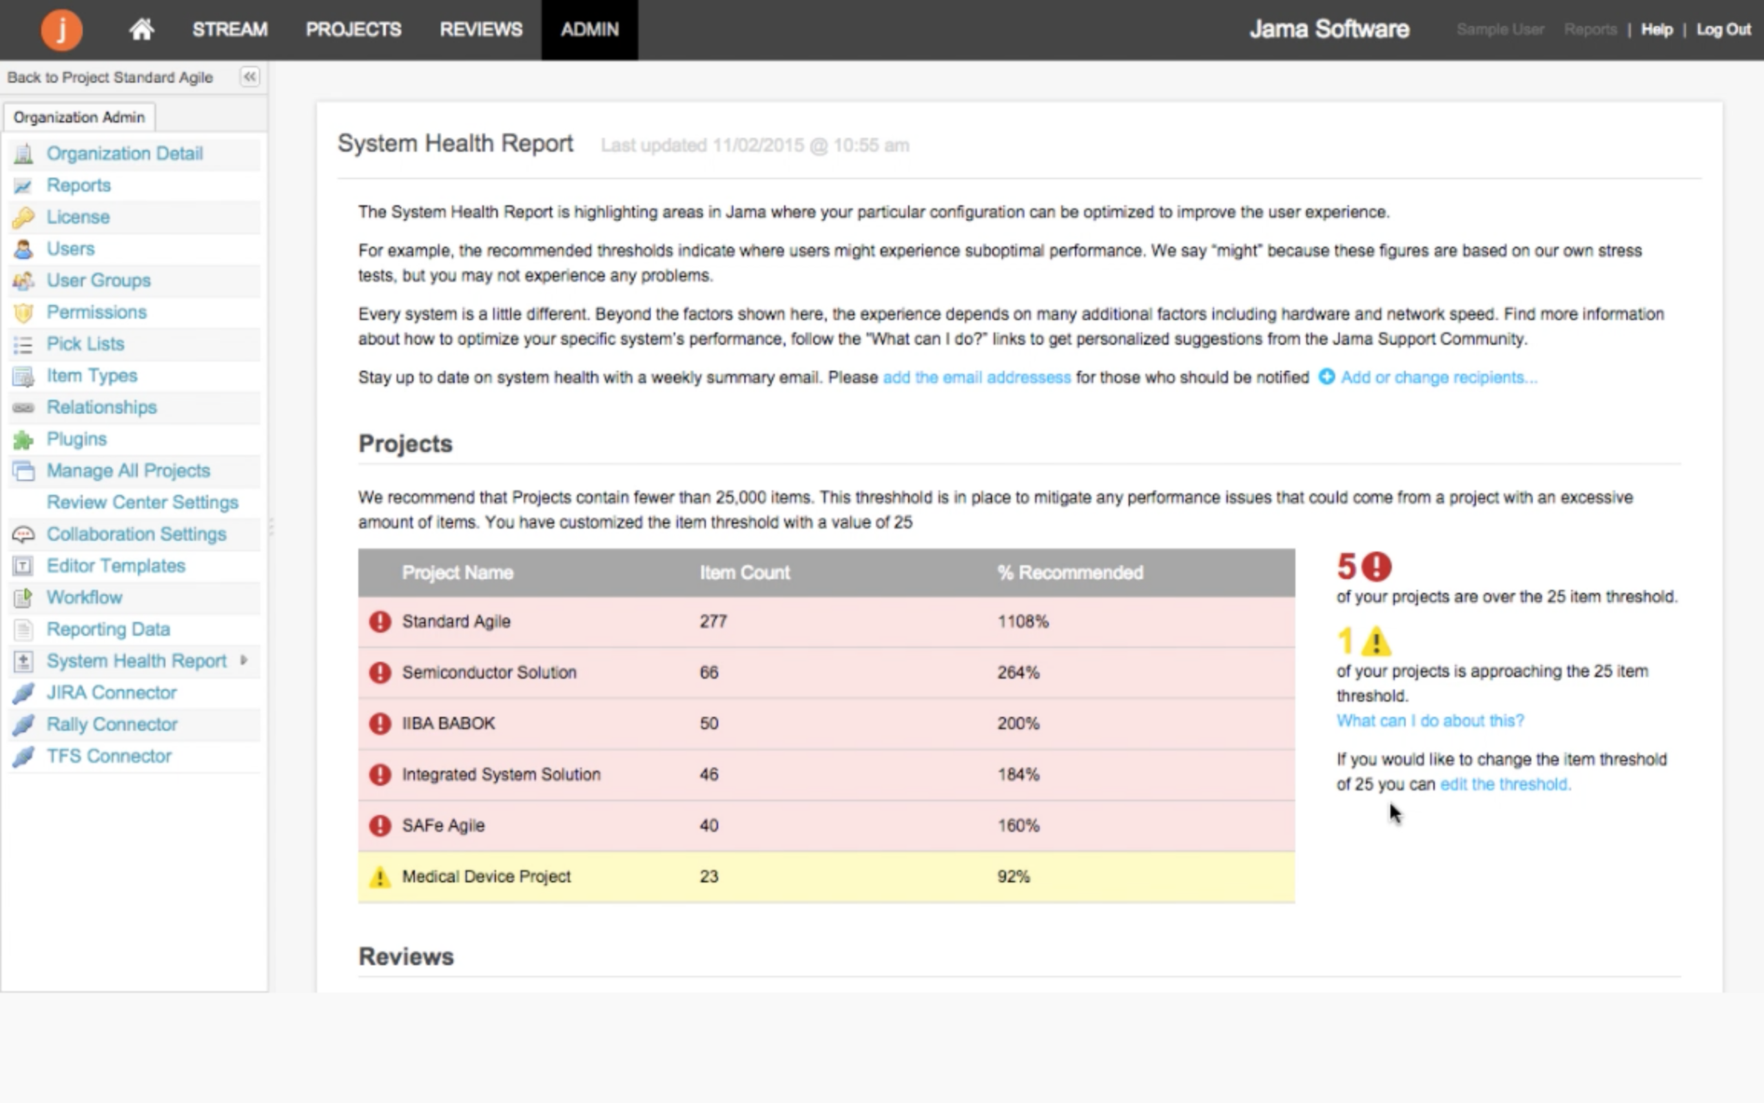Click the Relationships link icon
Screen dimensions: 1764x1103
[23, 408]
